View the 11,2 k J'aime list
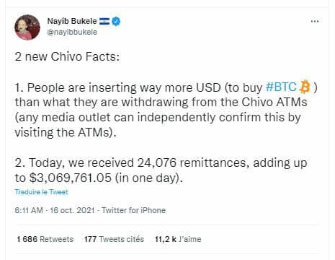The image size is (335, 260). point(178,239)
